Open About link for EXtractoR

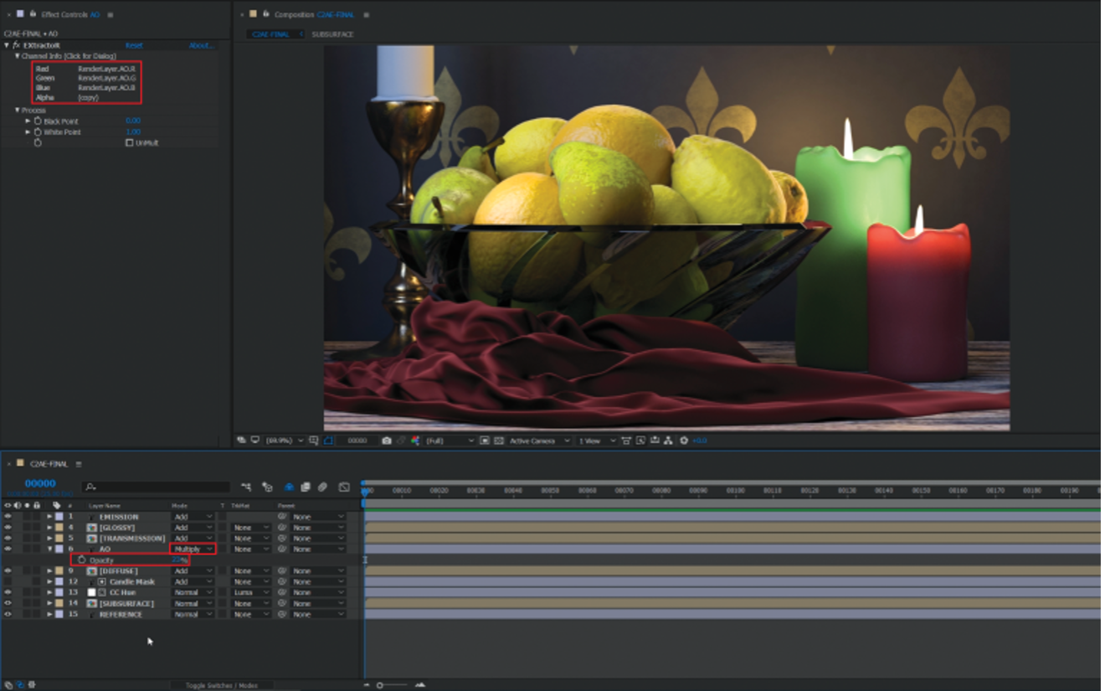tap(200, 45)
